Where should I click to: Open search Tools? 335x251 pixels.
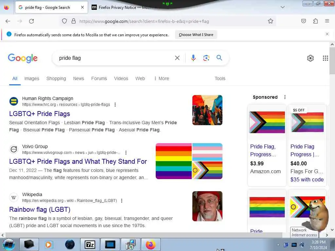pos(220,78)
